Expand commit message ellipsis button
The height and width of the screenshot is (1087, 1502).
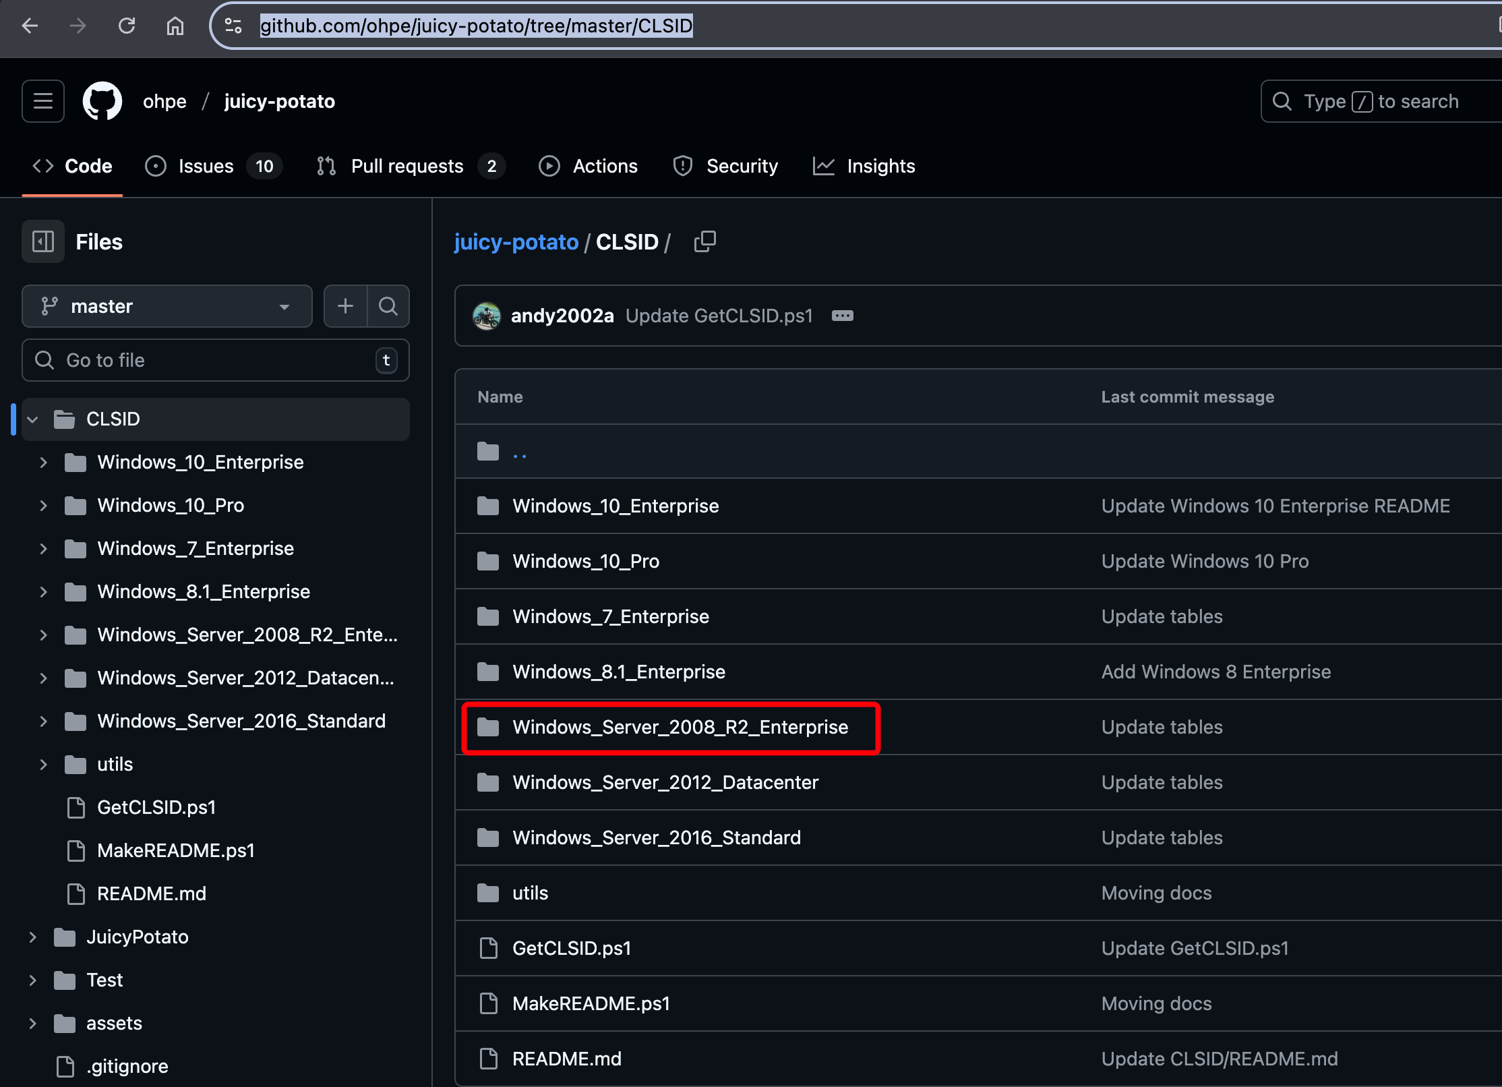(842, 316)
